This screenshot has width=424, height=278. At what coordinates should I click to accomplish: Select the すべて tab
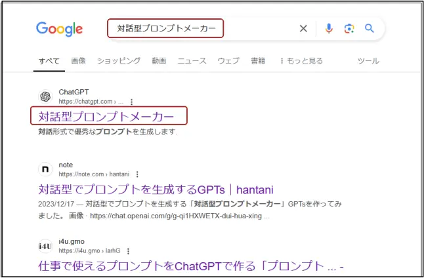point(49,61)
